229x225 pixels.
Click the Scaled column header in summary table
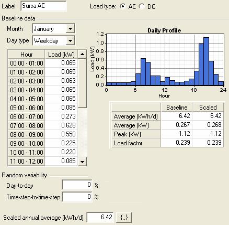[x=208, y=108]
